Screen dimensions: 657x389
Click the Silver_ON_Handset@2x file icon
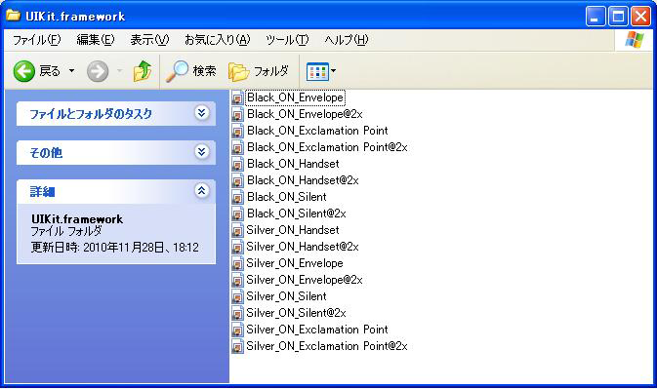[237, 247]
